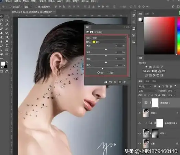Add an Invert adjustment layer
180x155 pixels.
point(146,75)
